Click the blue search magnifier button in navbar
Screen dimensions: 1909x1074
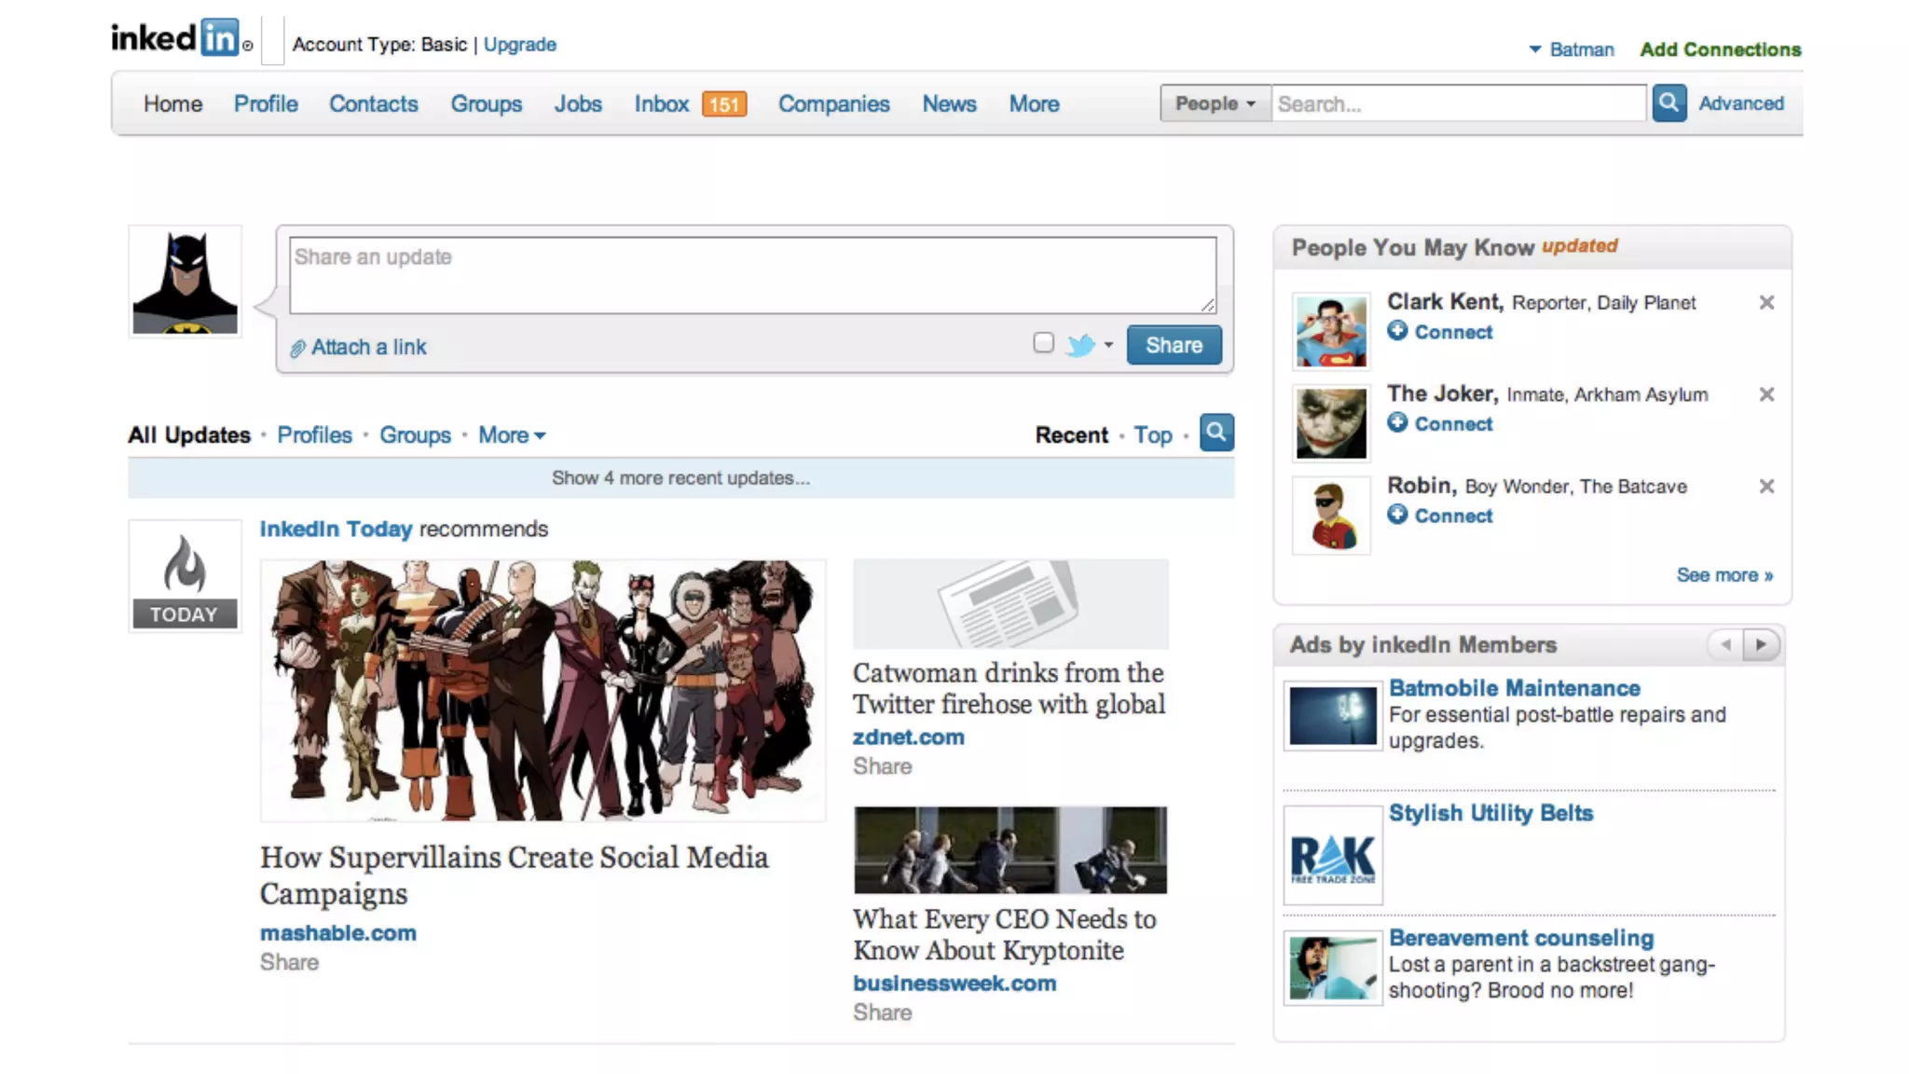click(1669, 103)
